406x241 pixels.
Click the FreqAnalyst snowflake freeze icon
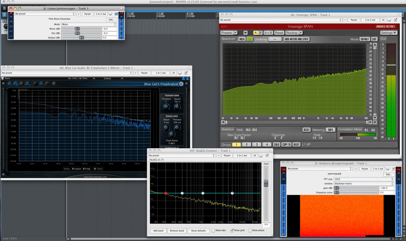click(54, 84)
